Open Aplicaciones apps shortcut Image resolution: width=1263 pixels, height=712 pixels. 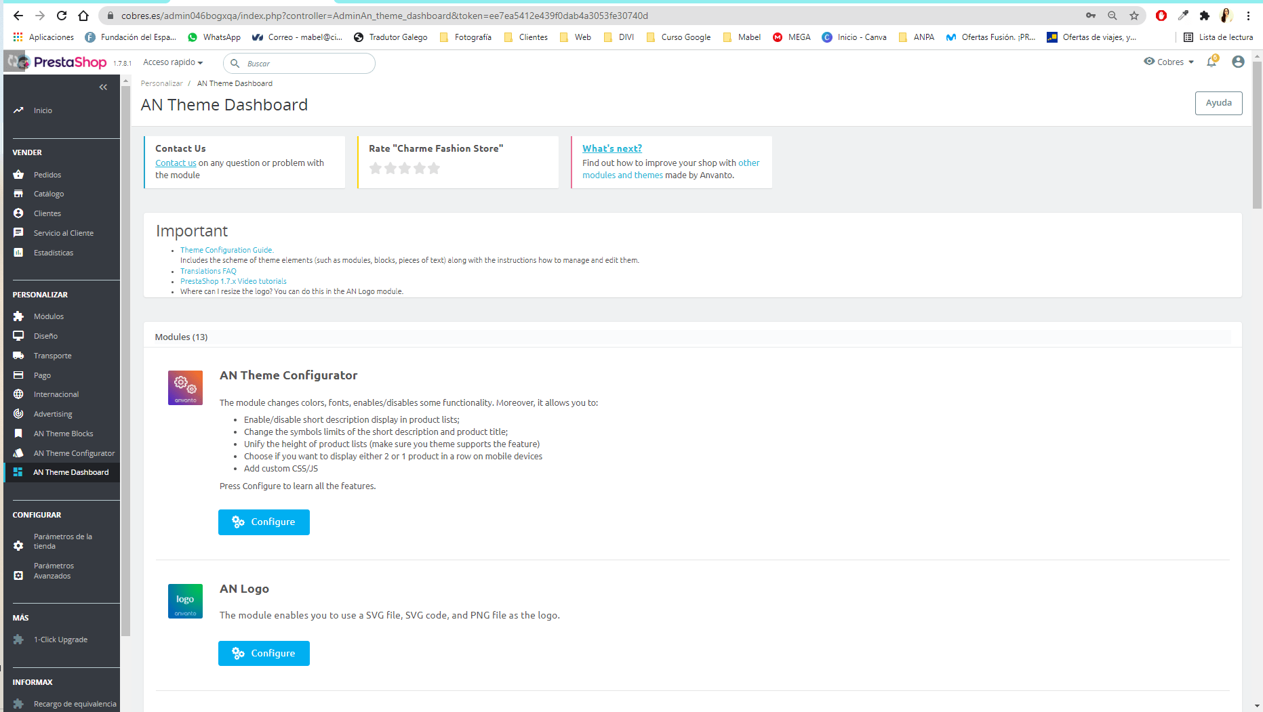pos(43,37)
